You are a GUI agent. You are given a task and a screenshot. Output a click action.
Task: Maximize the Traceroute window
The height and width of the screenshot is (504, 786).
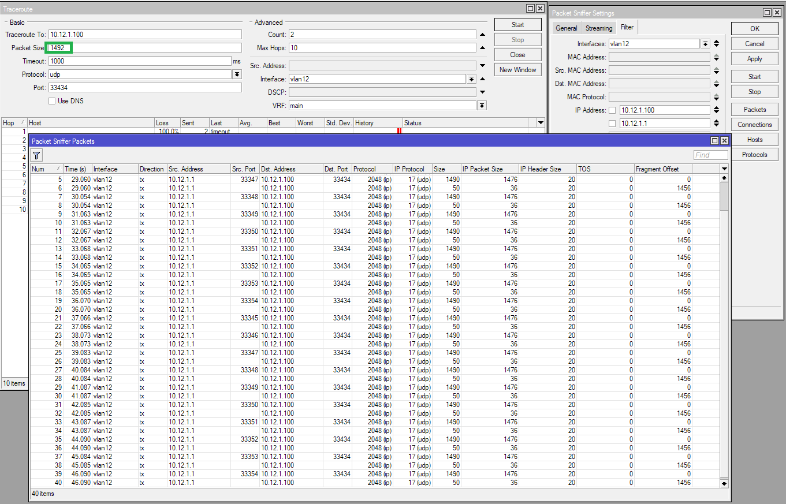[530, 9]
